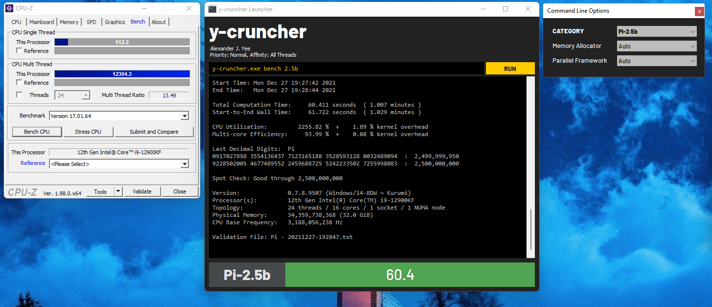This screenshot has width=712, height=307.
Task: Tick the Threads checkbox in CPU-Z
Action: pyautogui.click(x=19, y=95)
